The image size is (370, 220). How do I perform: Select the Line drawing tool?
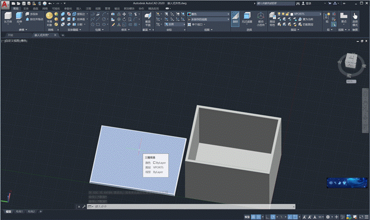click(x=98, y=19)
